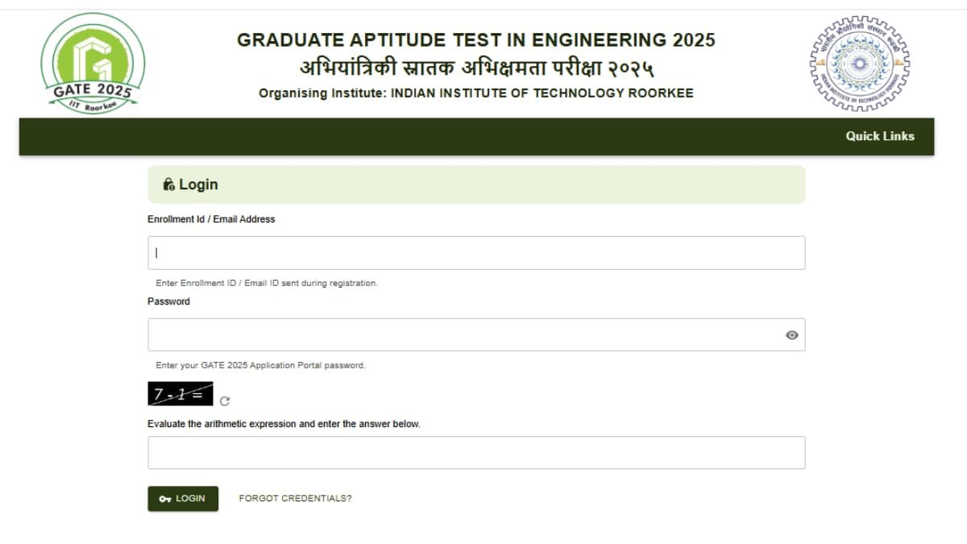Click the captcha image showing 7 - 1 =

point(181,394)
